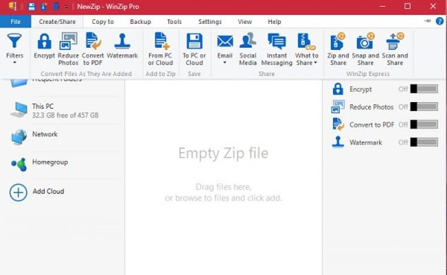The height and width of the screenshot is (275, 447).
Task: Click the Reduce Photos icon in the Actions pane
Action: 338,107
